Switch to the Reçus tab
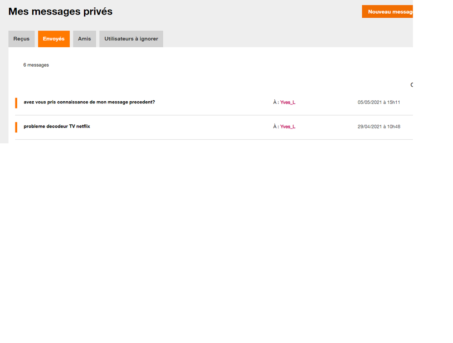The image size is (453, 343). pos(21,39)
